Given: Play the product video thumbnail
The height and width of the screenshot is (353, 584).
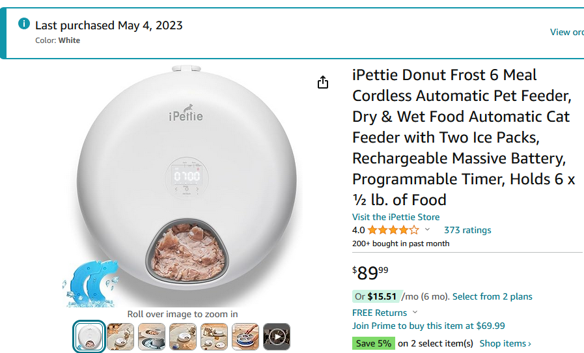Looking at the screenshot, I should 277,337.
